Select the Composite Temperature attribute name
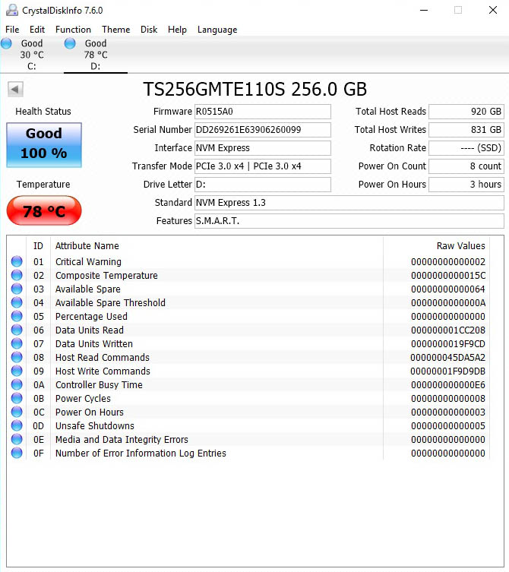 pos(106,276)
